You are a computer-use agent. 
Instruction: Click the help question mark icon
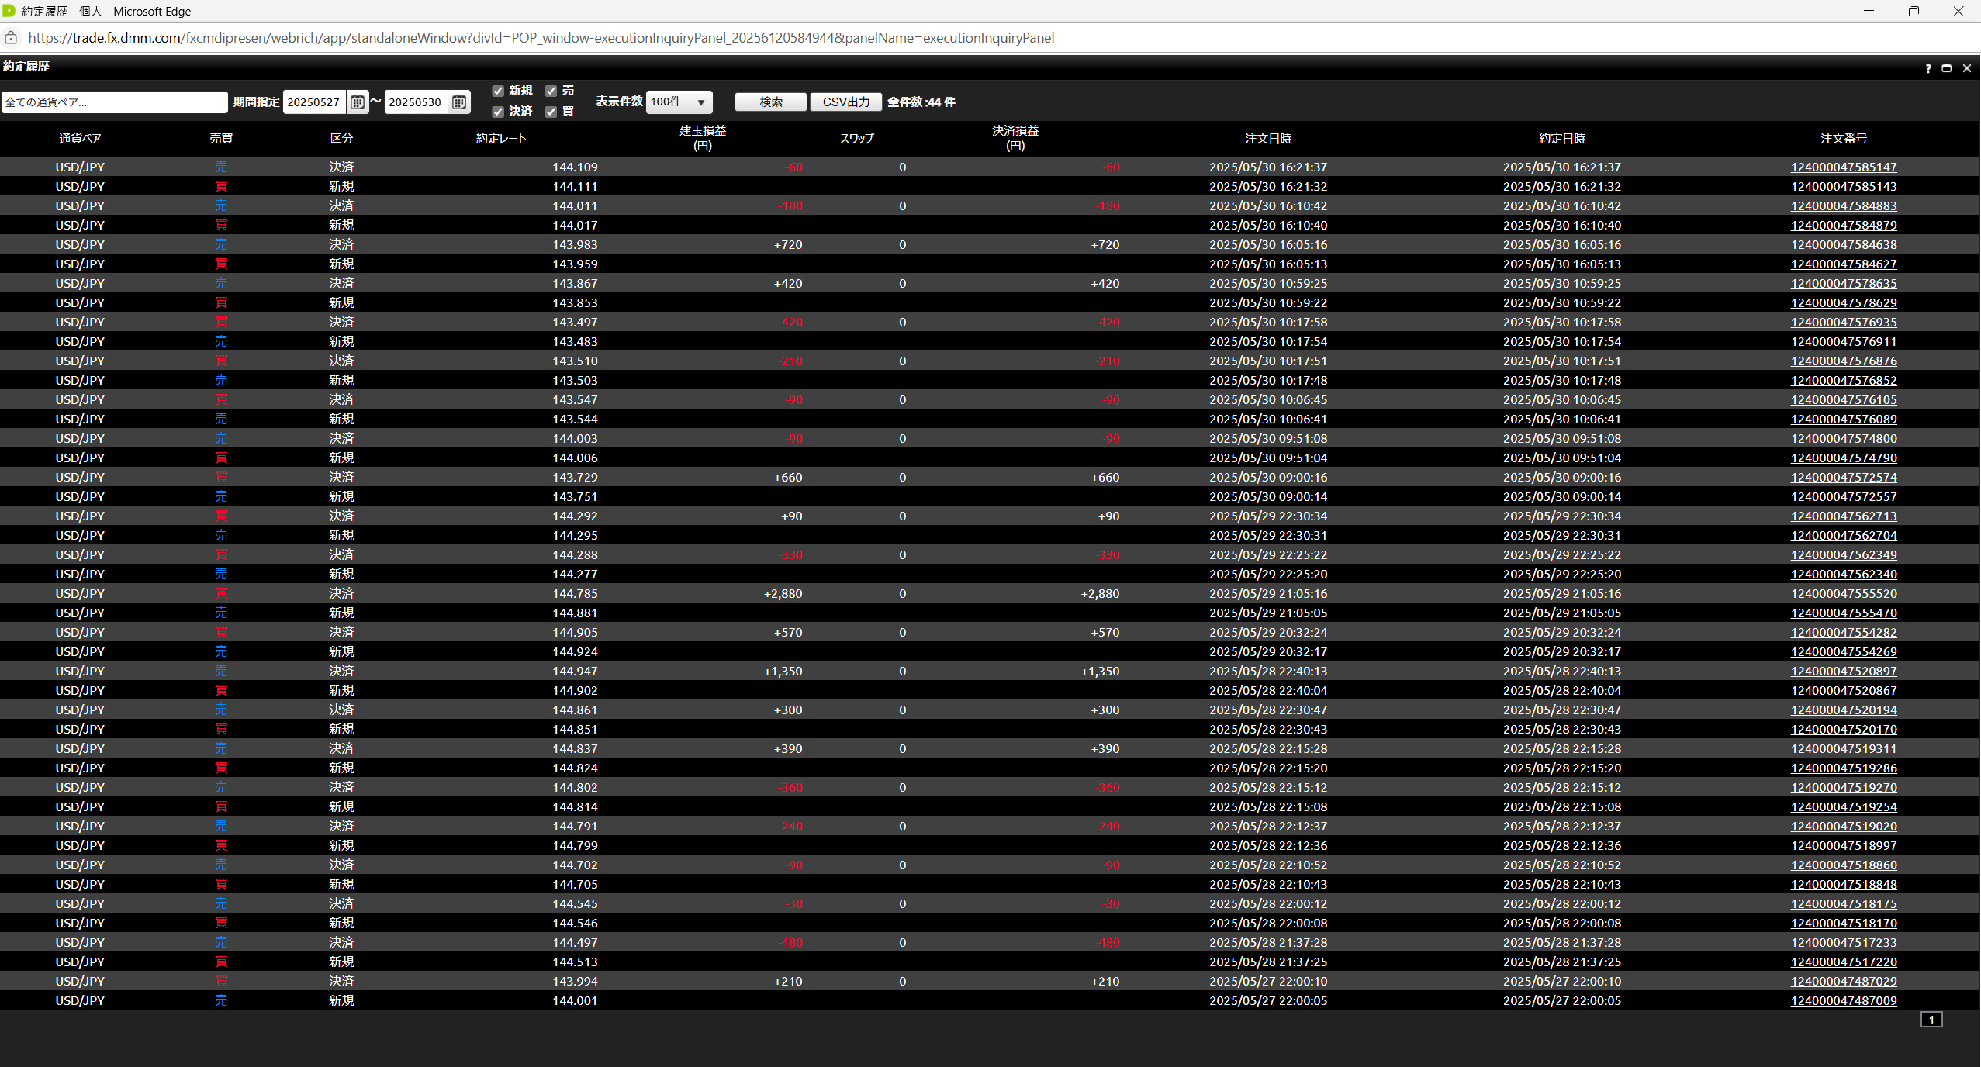(x=1928, y=68)
